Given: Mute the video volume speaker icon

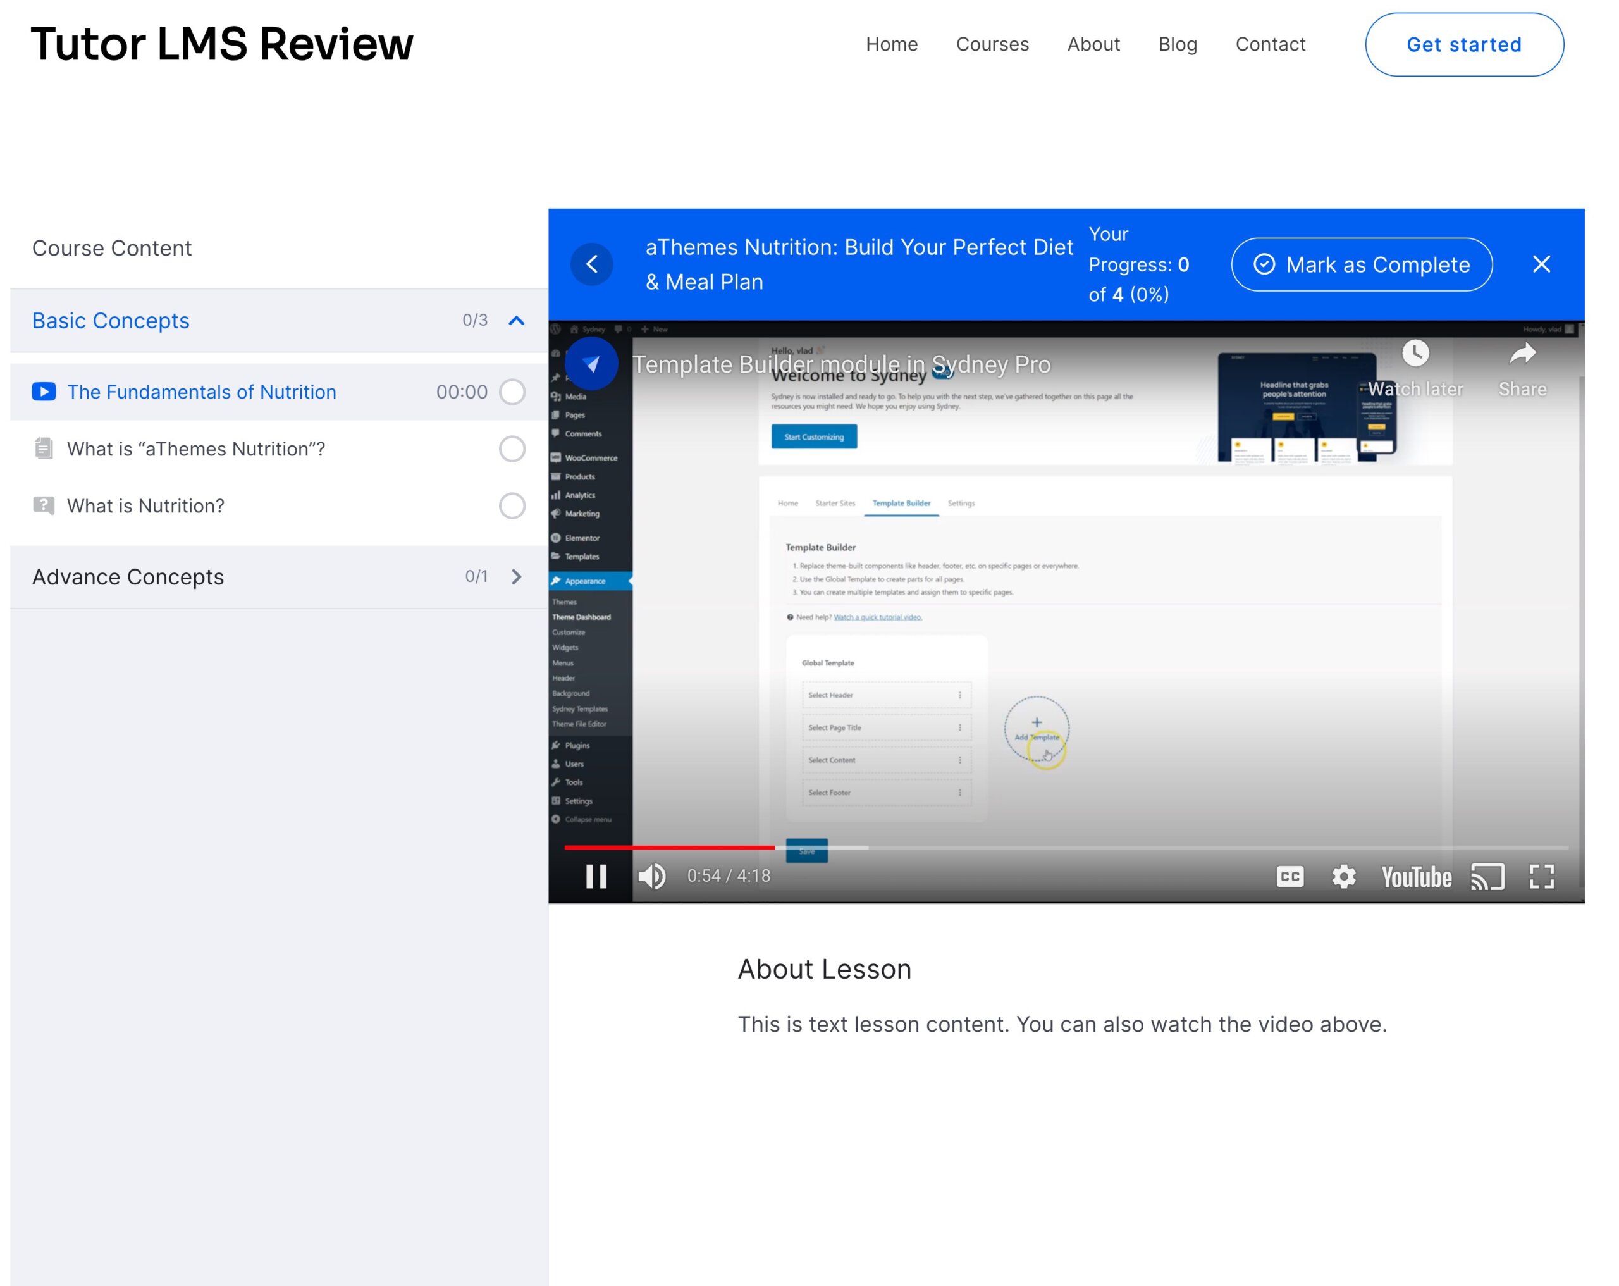Looking at the screenshot, I should click(652, 876).
